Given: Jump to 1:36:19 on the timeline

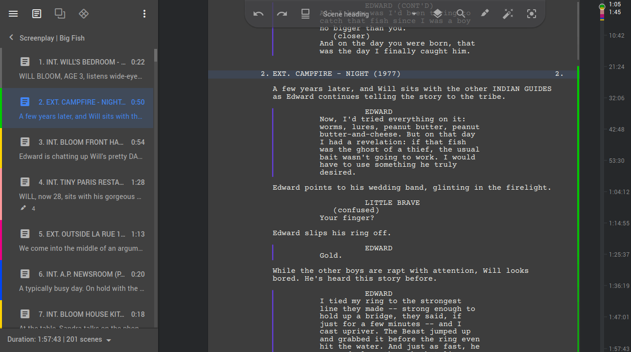Looking at the screenshot, I should [618, 286].
